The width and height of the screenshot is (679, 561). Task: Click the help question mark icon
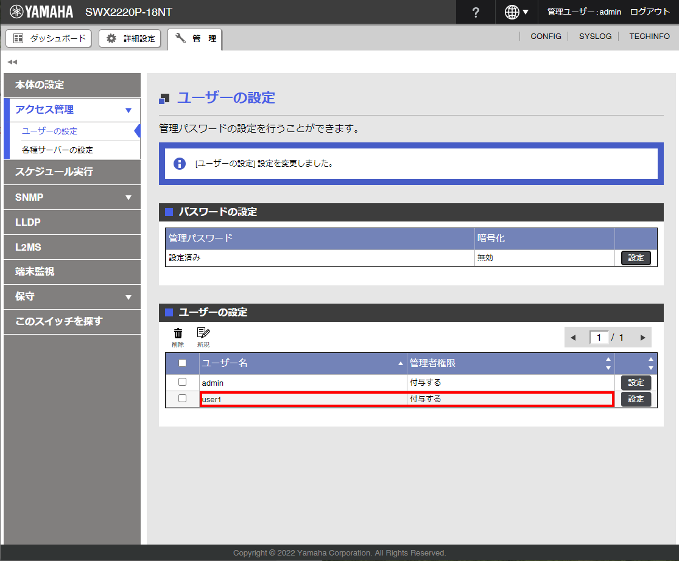tap(476, 12)
